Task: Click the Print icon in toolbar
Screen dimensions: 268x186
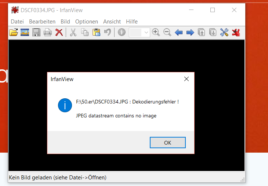Action: (48, 32)
